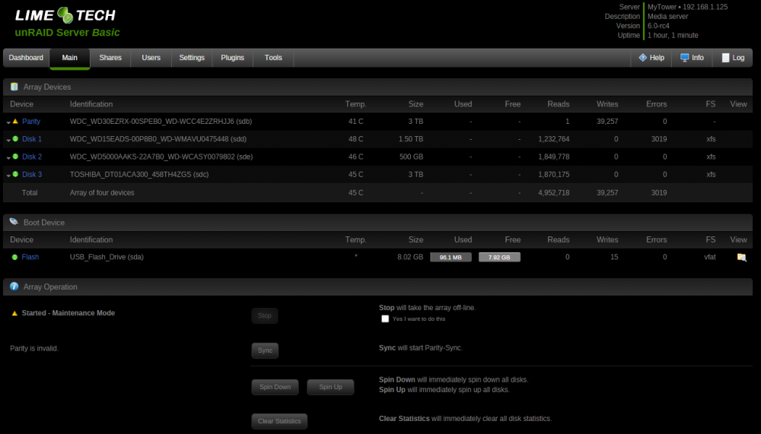Image resolution: width=761 pixels, height=434 pixels.
Task: Expand the Disk 3 device arrow
Action: click(x=8, y=175)
